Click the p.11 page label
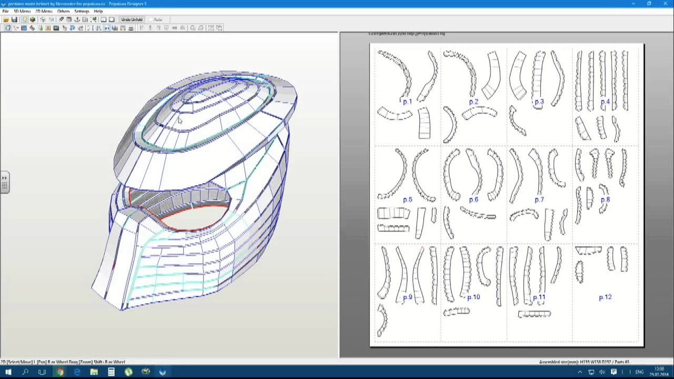This screenshot has width=674, height=379. (x=539, y=297)
